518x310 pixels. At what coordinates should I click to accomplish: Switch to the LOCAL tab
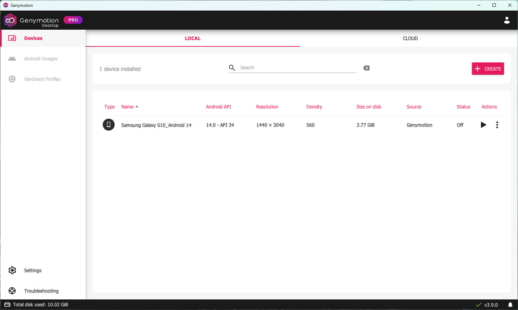[x=193, y=38]
